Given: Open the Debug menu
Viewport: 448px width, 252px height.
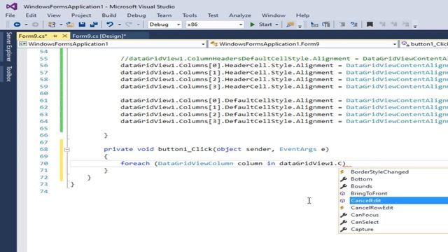Looking at the screenshot, I should pos(136,15).
